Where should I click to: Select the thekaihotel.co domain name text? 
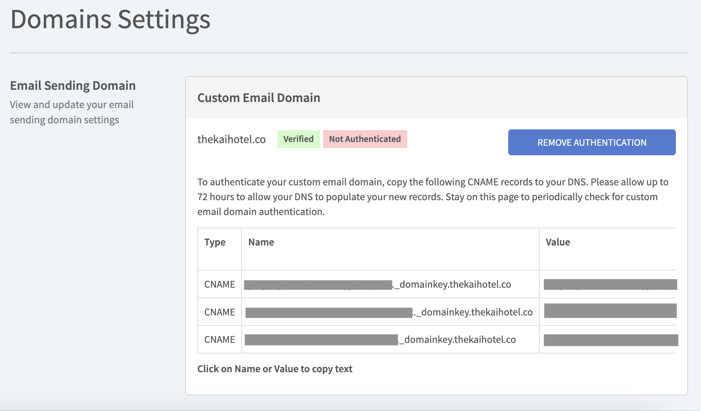(231, 140)
